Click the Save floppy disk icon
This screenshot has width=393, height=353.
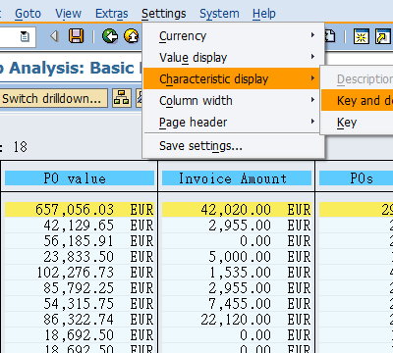coord(76,36)
